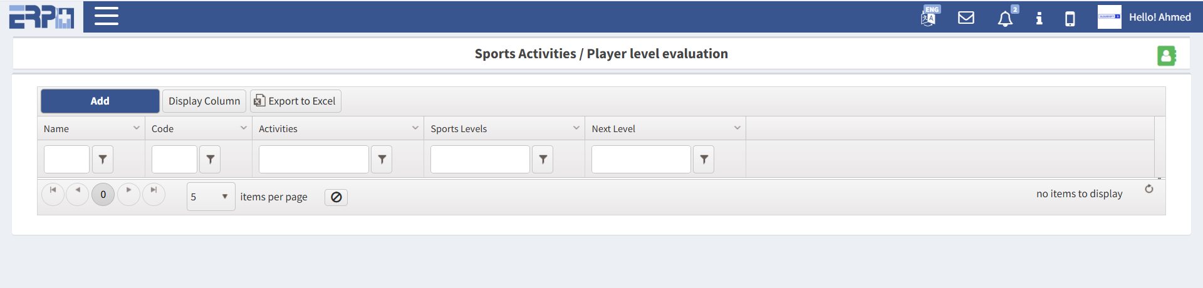Click the Display Column button
The height and width of the screenshot is (288, 1203).
(x=204, y=101)
